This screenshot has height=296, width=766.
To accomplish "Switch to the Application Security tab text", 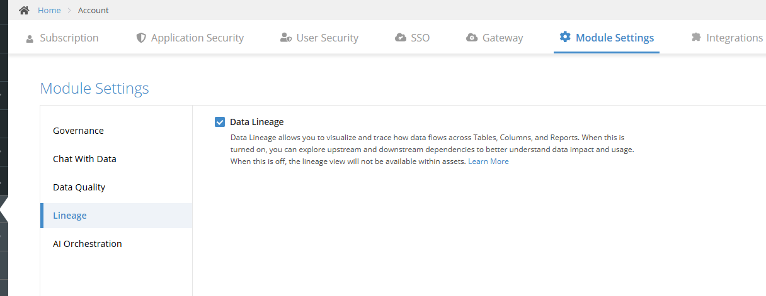I will pyautogui.click(x=197, y=38).
